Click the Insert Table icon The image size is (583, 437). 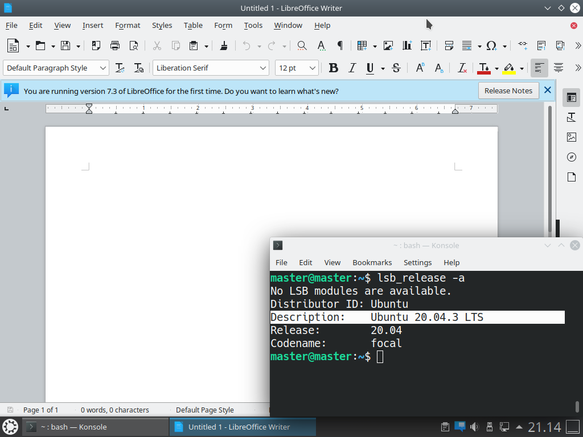[x=362, y=46]
